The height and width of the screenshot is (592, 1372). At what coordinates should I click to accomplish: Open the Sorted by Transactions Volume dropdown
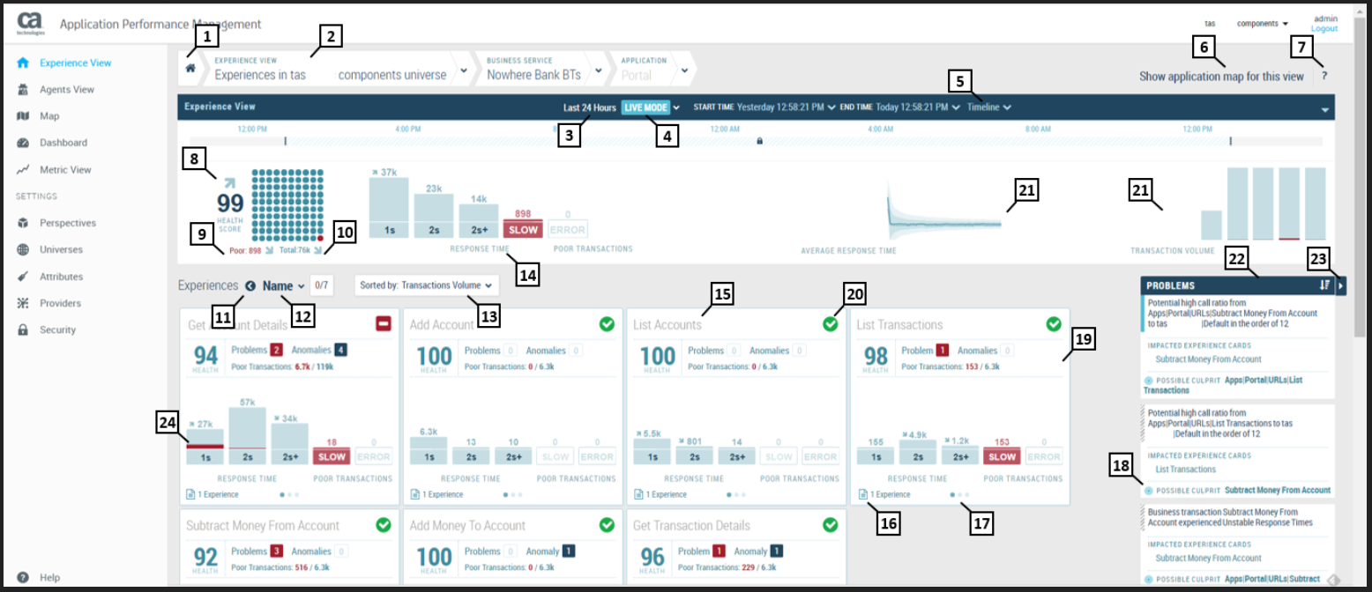[x=427, y=285]
